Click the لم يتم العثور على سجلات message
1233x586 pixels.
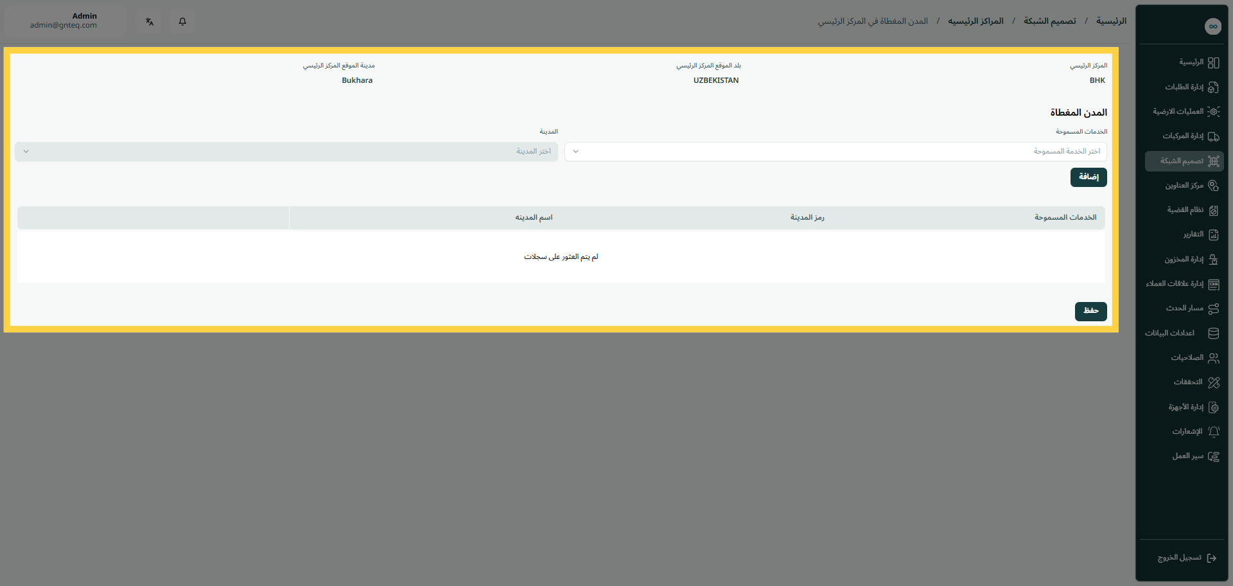pos(561,257)
